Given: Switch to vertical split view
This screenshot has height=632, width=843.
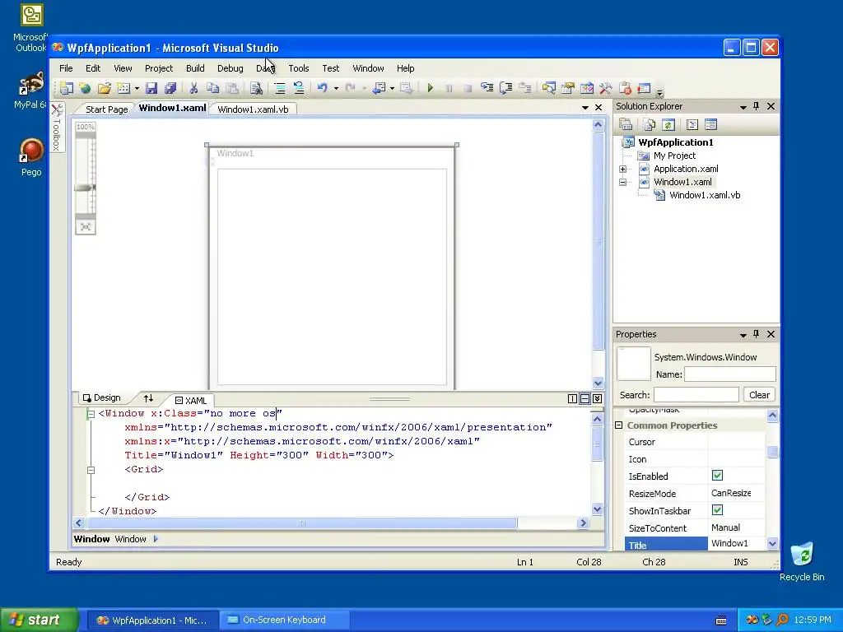Looking at the screenshot, I should (x=573, y=399).
